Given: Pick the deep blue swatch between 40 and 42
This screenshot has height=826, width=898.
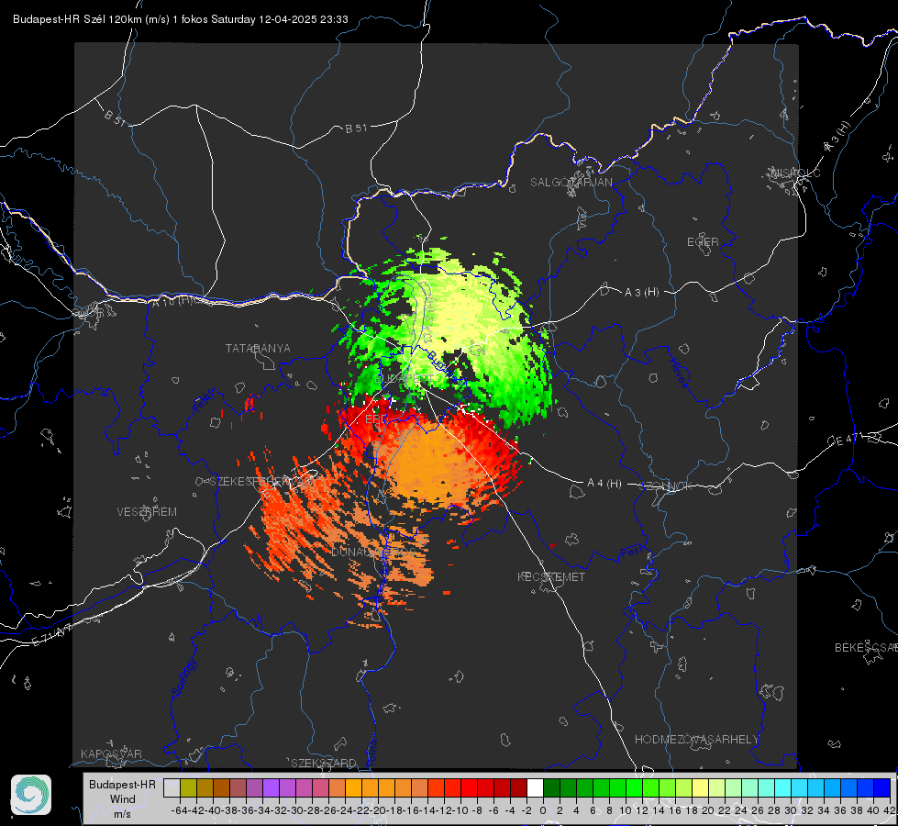Looking at the screenshot, I should click(881, 787).
